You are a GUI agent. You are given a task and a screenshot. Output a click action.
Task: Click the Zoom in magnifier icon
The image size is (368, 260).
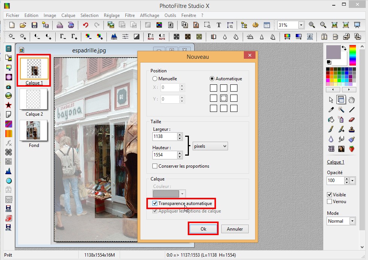pyautogui.click(x=312, y=25)
